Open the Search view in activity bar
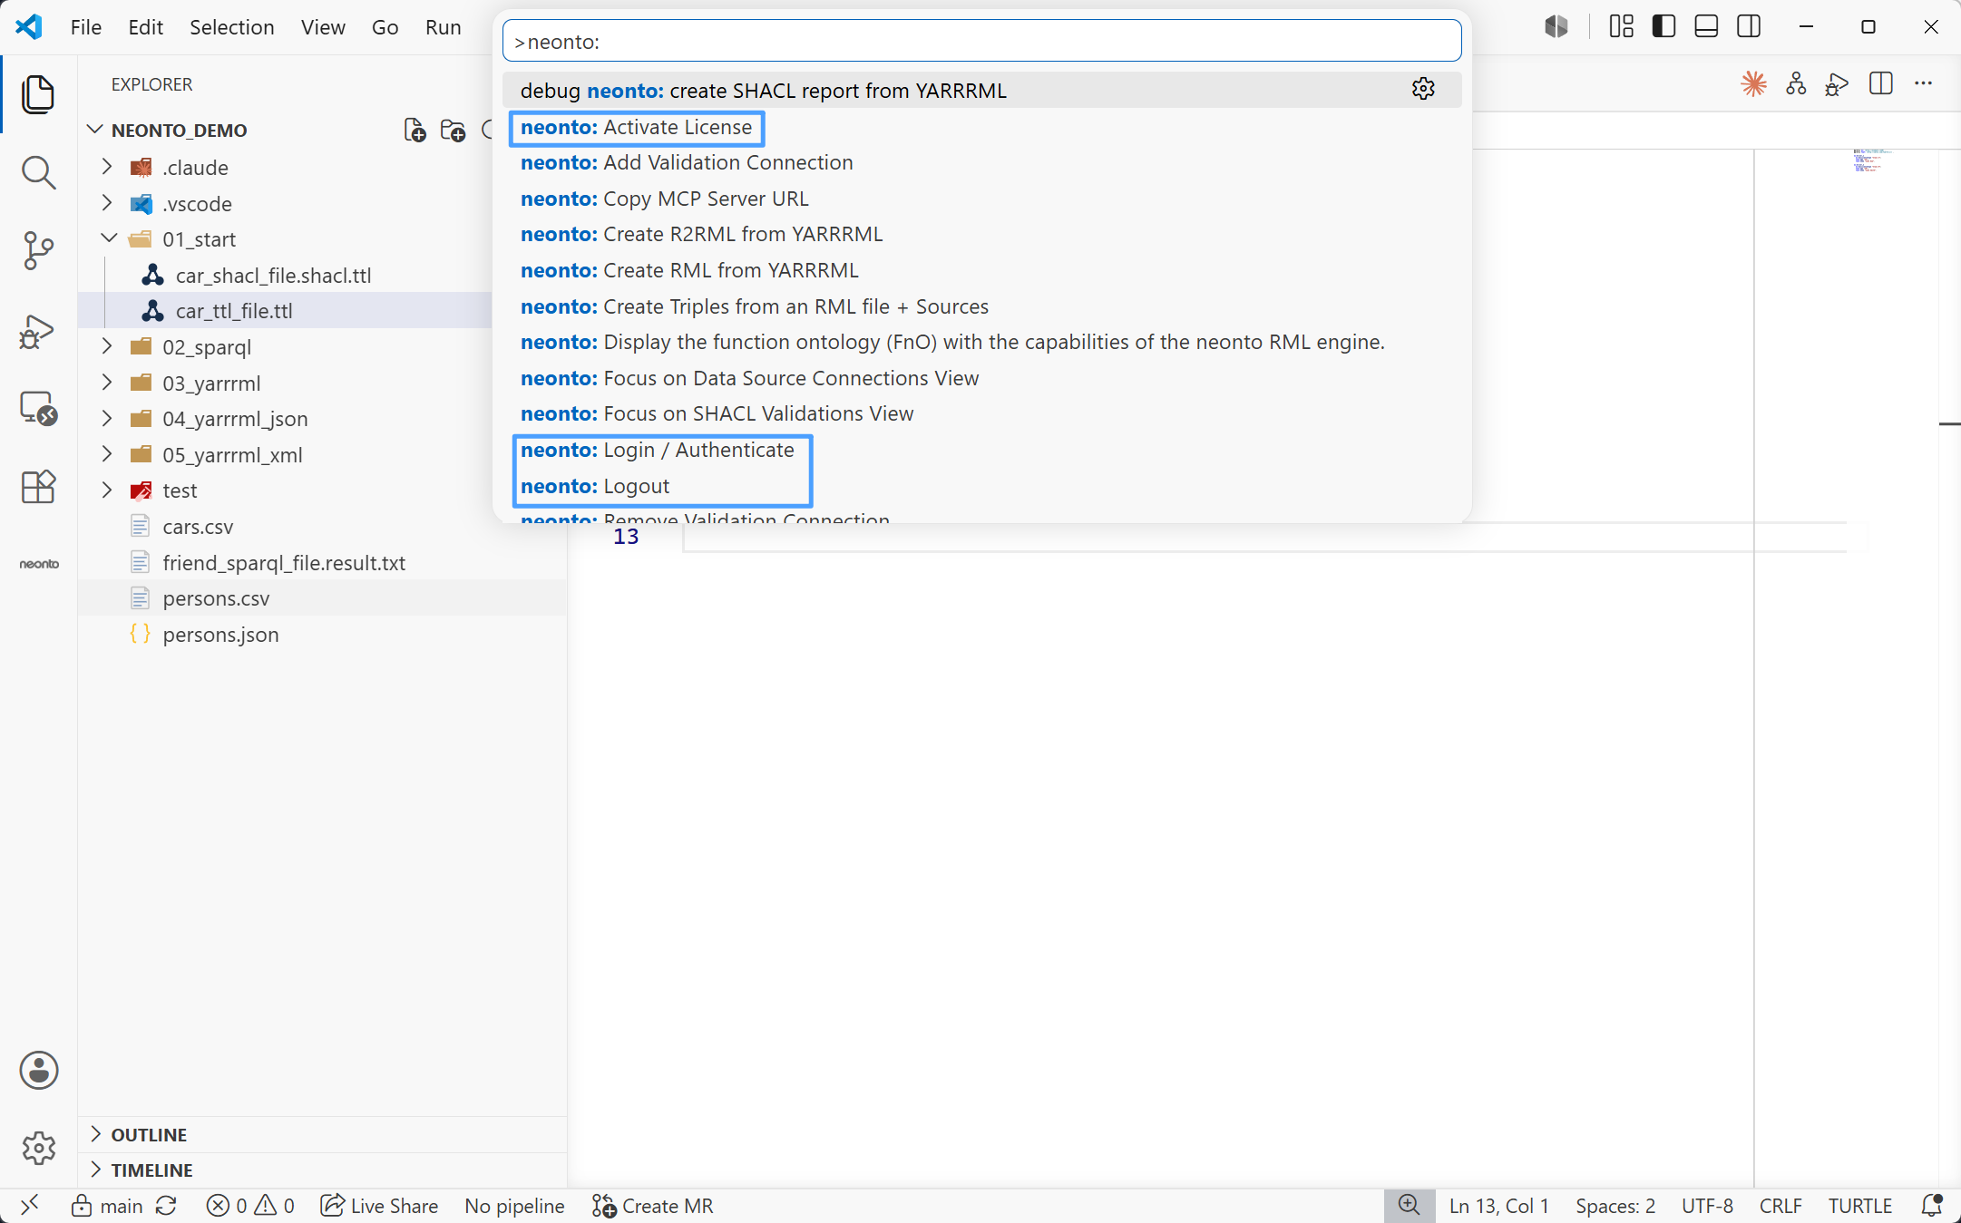The image size is (1961, 1223). pos(38,172)
